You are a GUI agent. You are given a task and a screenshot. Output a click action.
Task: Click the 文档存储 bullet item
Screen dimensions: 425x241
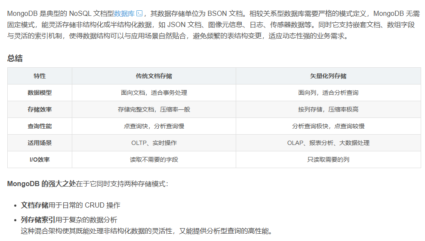point(71,205)
